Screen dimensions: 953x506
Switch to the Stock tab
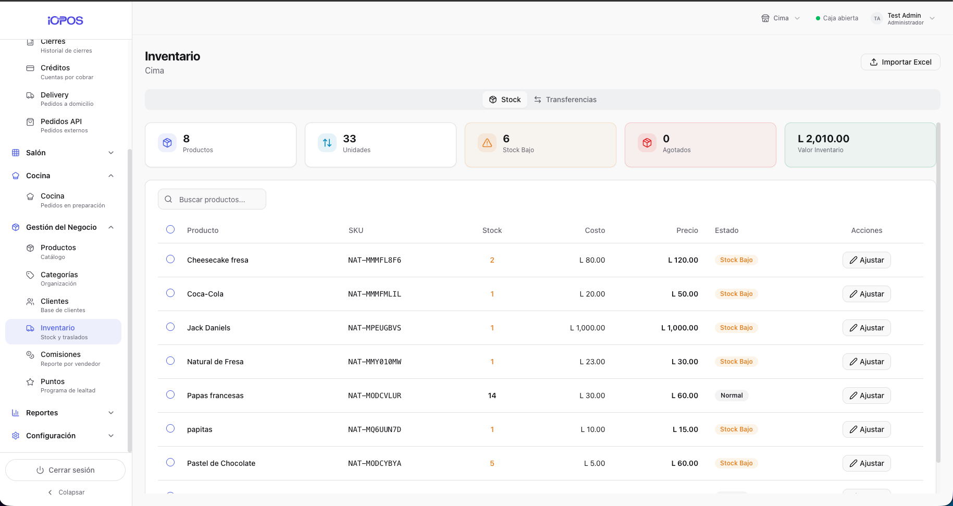(505, 100)
